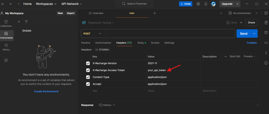Switch to the Params tab
This screenshot has width=269, height=114.
point(86,43)
